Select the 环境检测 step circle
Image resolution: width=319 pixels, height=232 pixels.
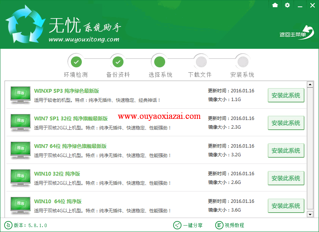pyautogui.click(x=76, y=62)
